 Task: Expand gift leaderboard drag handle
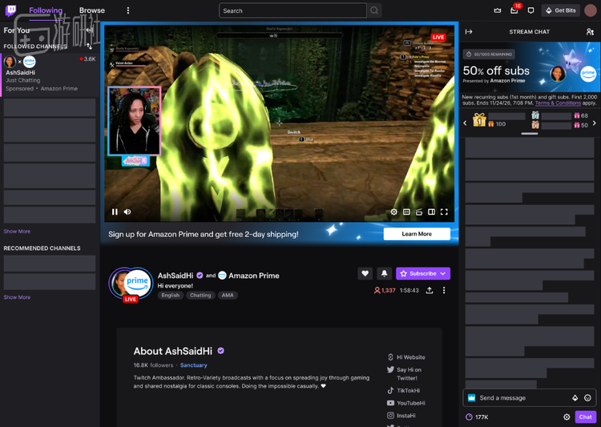530,134
